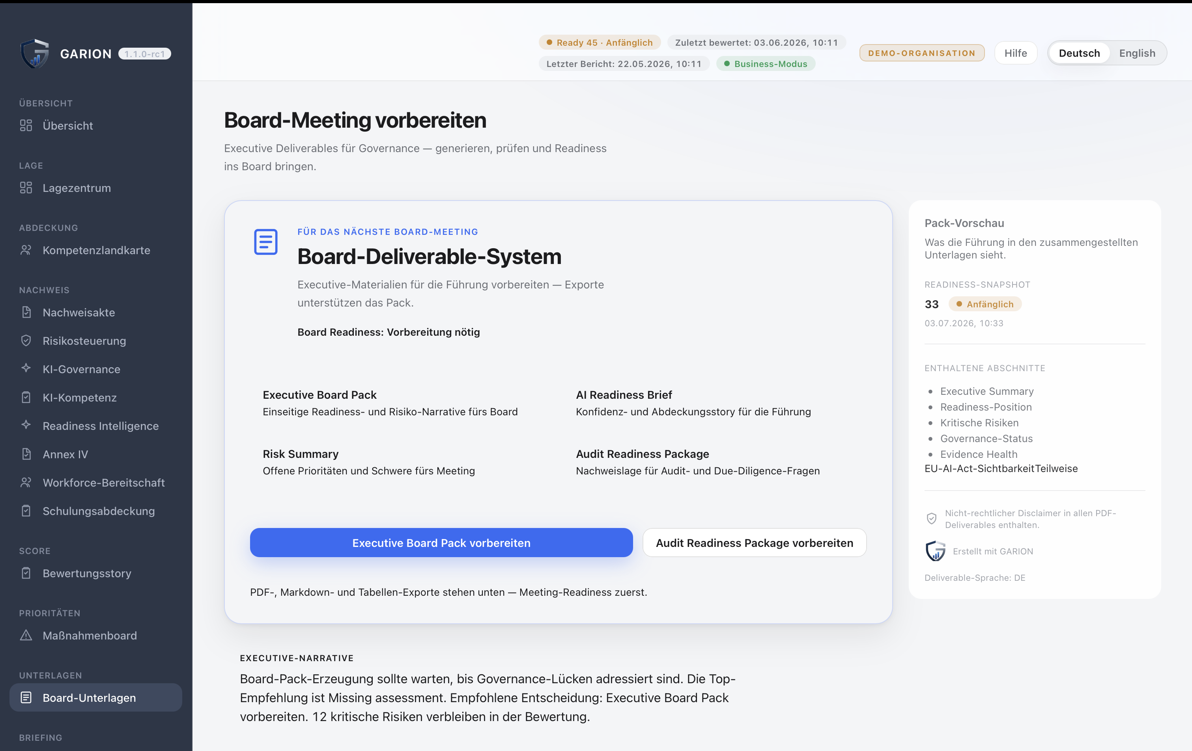Click the Schulungsabdeckung clipboard icon

[26, 511]
